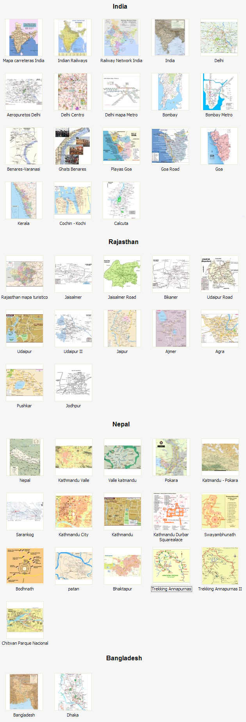The width and height of the screenshot is (246, 722).
Task: Open the Rajasthan mapa turistico link
Action: click(x=25, y=297)
